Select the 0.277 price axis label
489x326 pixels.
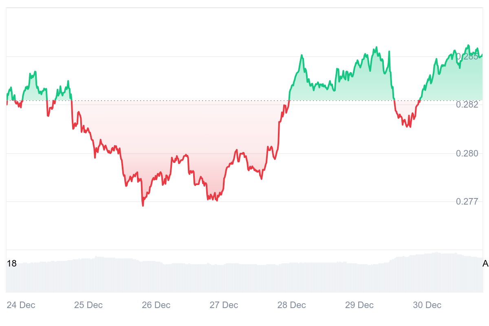tap(467, 202)
